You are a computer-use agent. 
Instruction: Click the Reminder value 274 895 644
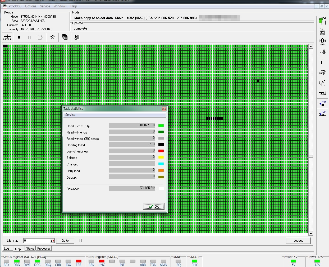132,188
